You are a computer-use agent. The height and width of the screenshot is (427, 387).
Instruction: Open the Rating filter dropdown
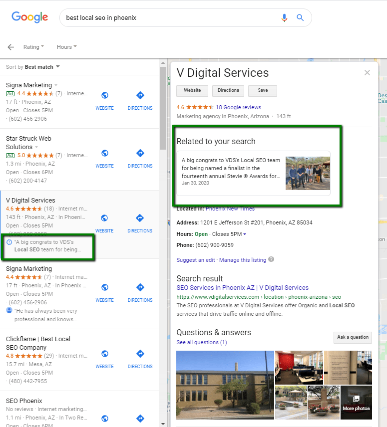tap(33, 47)
